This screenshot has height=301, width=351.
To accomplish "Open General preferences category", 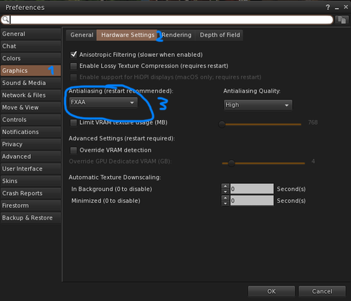I will click(31, 34).
